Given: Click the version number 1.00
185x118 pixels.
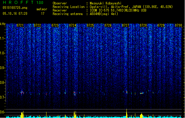Looking at the screenshot, I should coord(40,3).
